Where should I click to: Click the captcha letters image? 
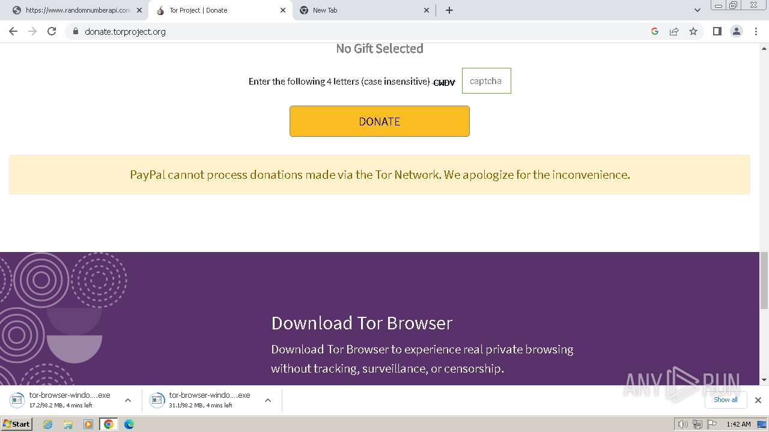click(x=444, y=83)
